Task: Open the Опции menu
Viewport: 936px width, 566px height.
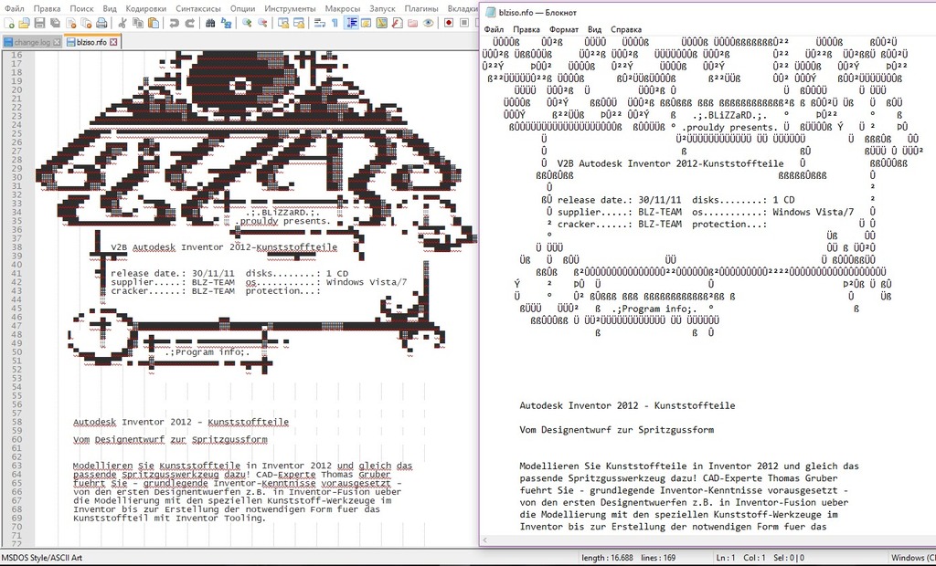Action: pyautogui.click(x=242, y=8)
